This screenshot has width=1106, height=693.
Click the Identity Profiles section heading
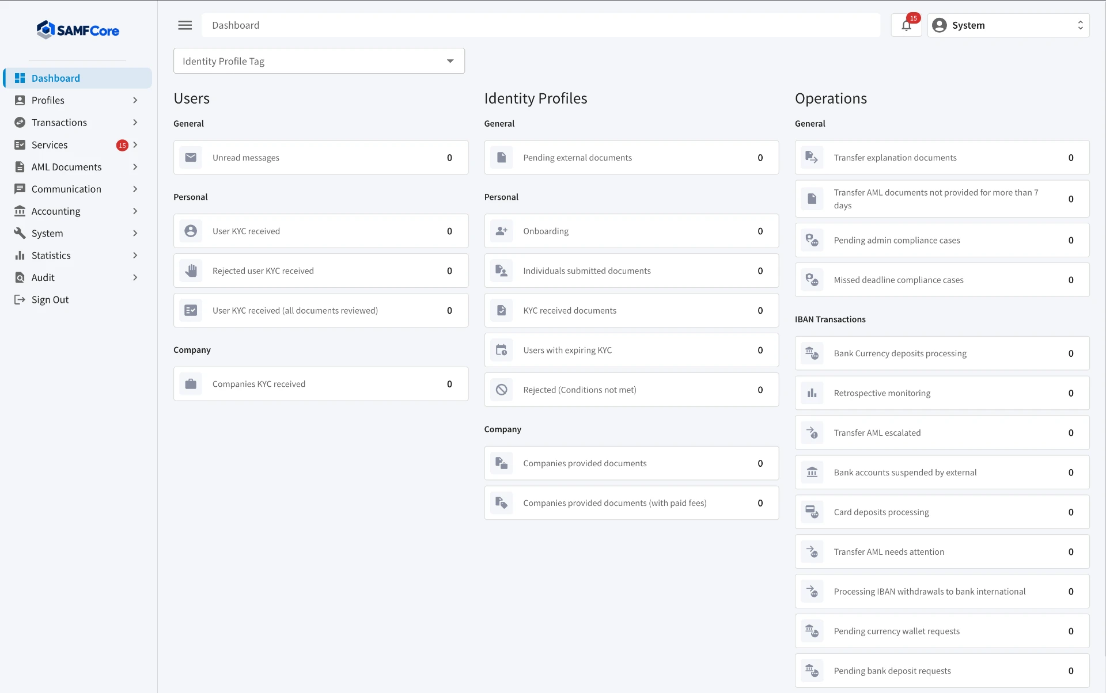pos(536,98)
